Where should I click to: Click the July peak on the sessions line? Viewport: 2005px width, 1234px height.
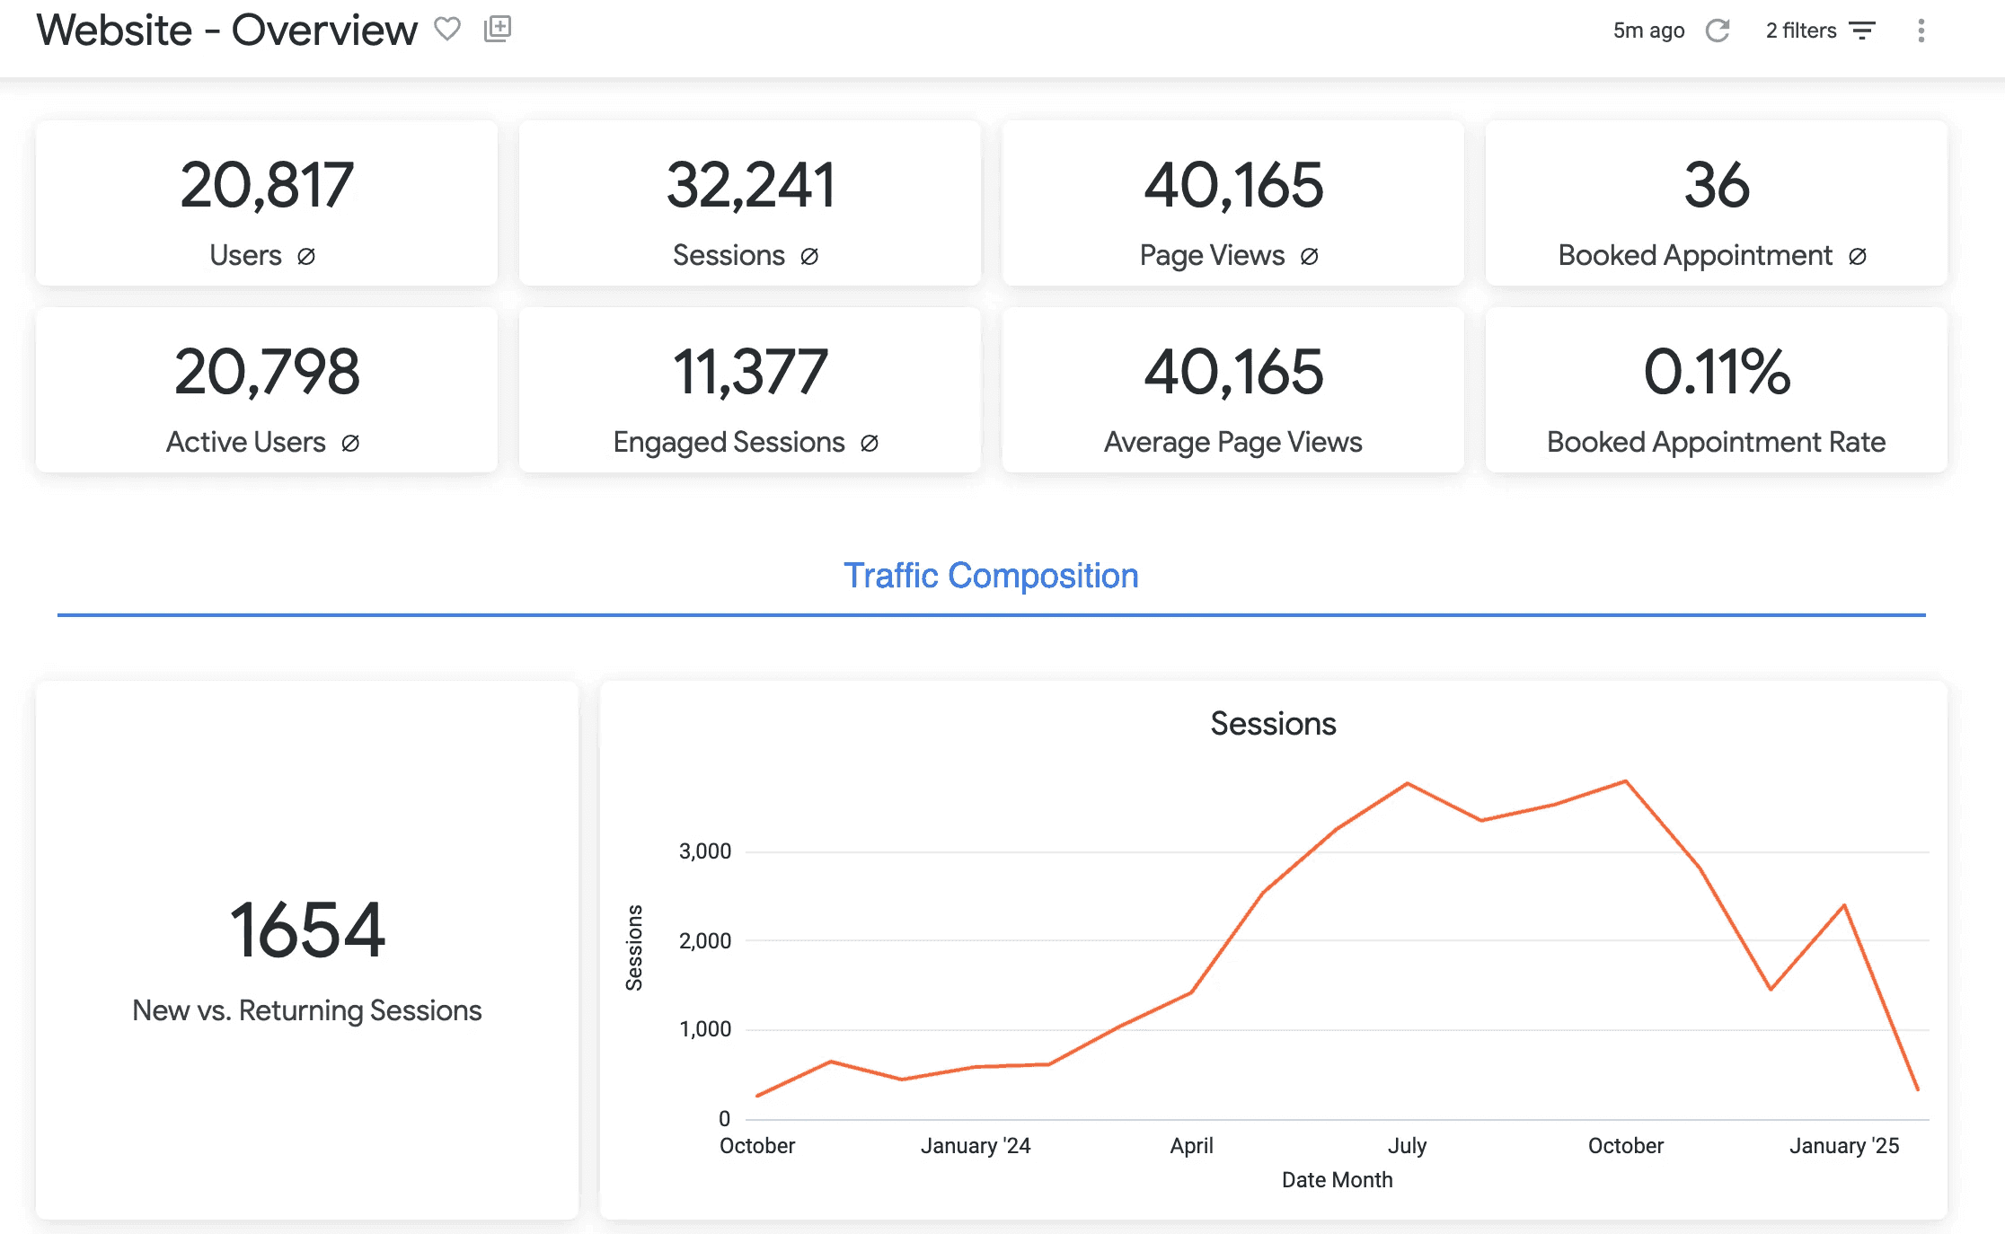click(1408, 784)
